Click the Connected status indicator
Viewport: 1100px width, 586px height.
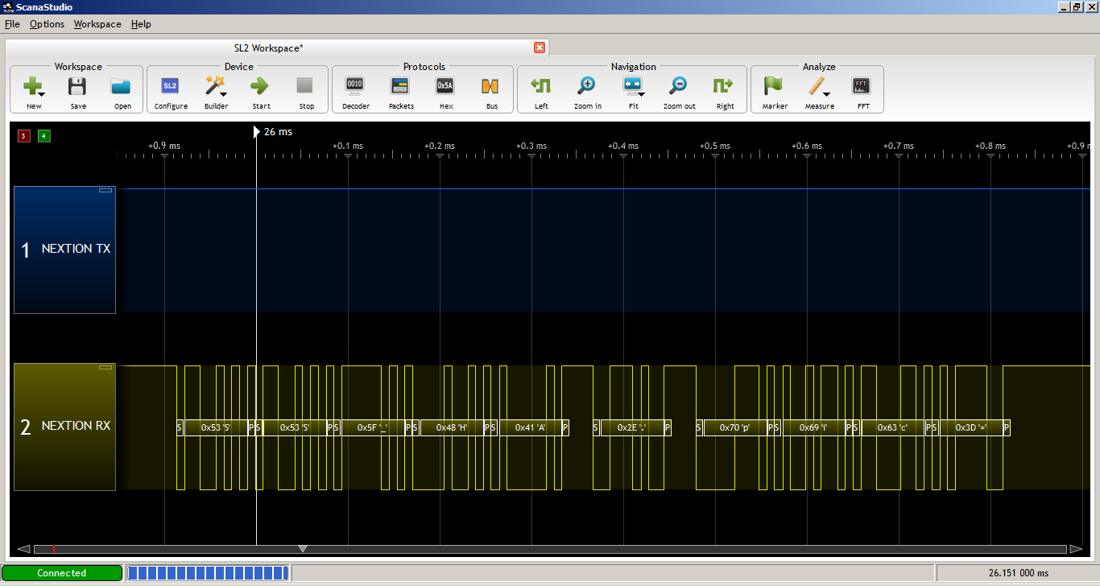click(62, 572)
